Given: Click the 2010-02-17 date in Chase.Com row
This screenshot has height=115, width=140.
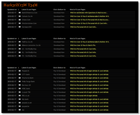Looking at the screenshot, I should [x=12, y=20].
